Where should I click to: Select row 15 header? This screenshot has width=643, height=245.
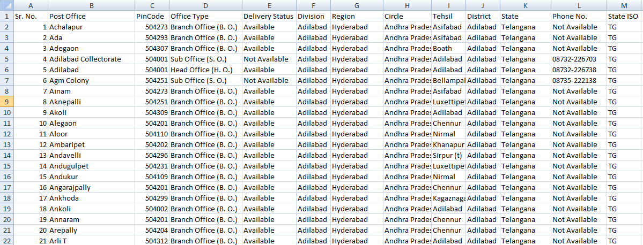click(6, 166)
